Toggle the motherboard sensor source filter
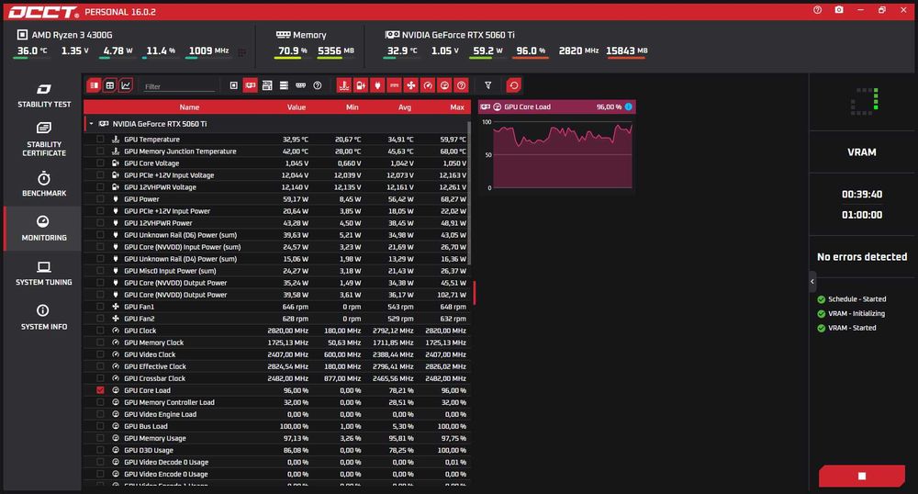 pos(267,85)
